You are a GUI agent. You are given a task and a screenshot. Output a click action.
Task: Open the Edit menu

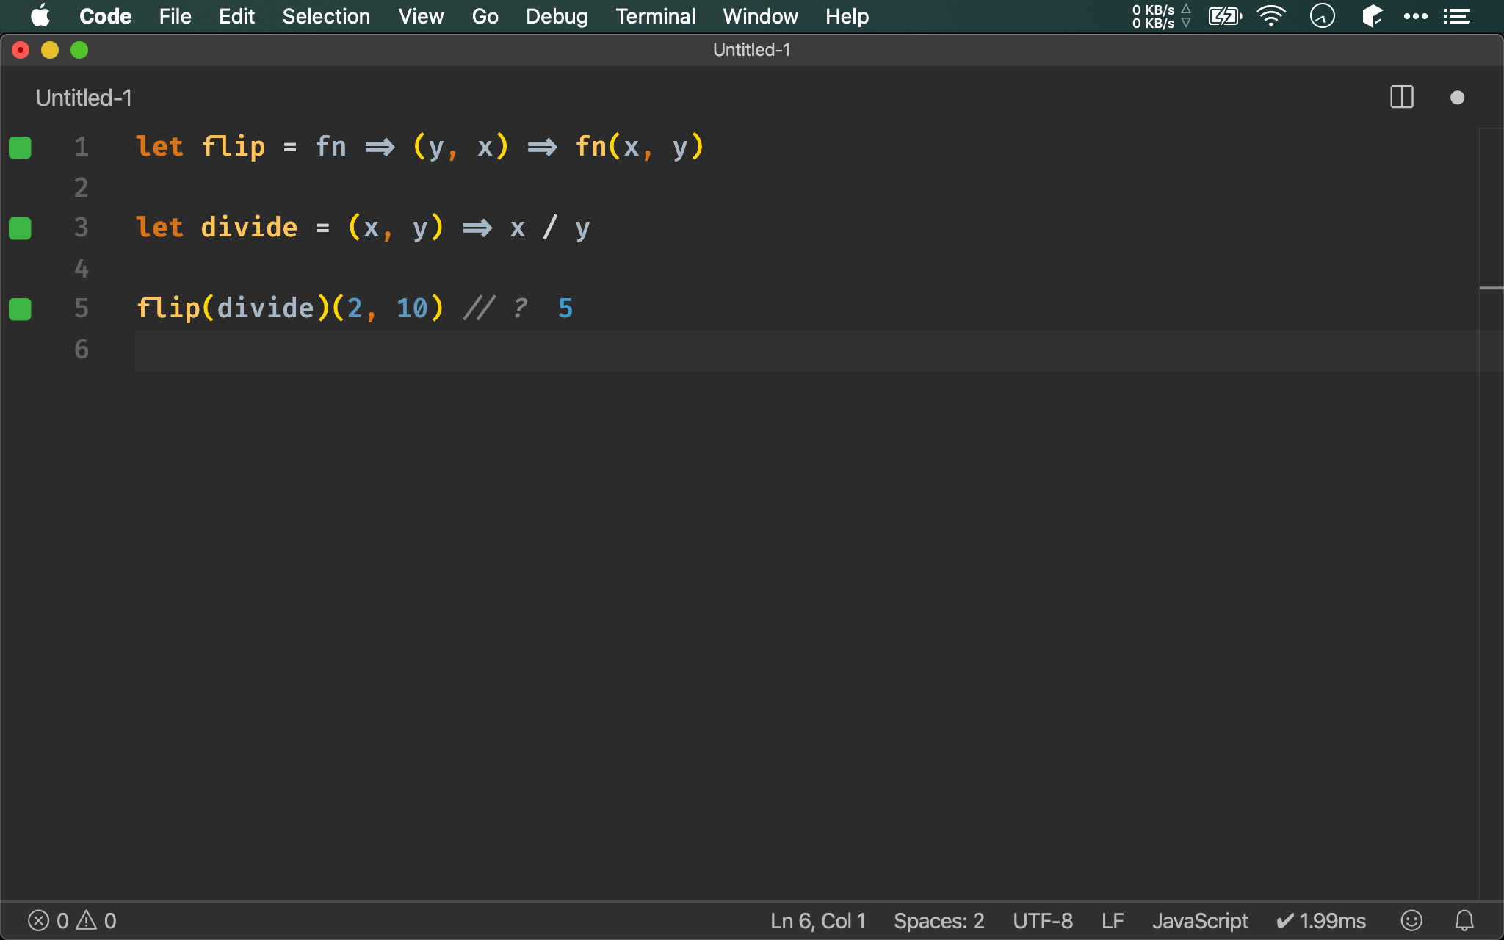236,16
